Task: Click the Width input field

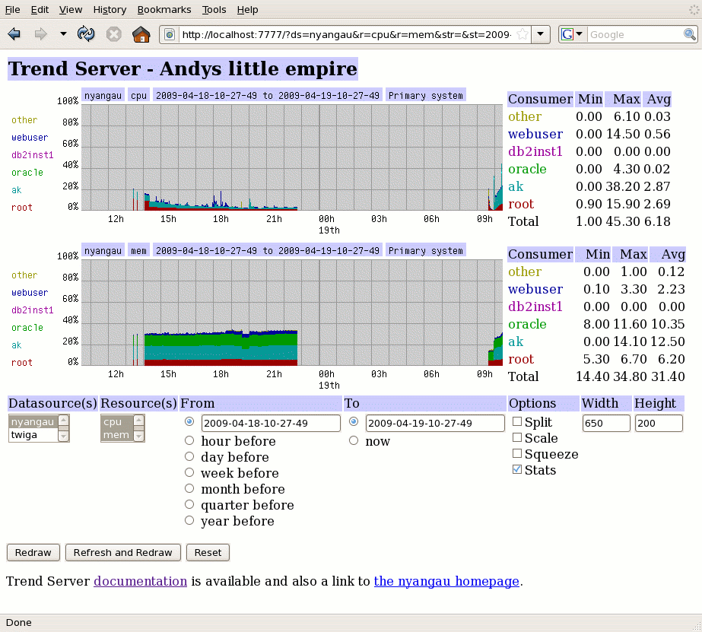Action: (606, 423)
